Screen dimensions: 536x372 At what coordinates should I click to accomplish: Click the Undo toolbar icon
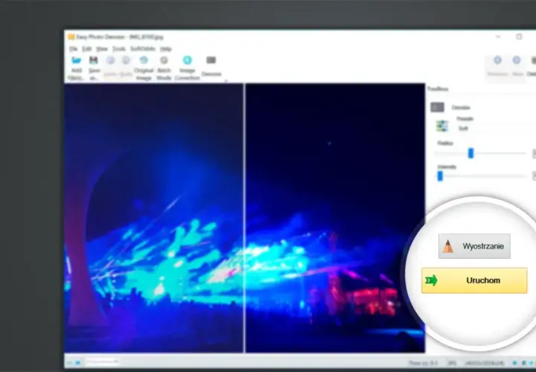(x=110, y=60)
